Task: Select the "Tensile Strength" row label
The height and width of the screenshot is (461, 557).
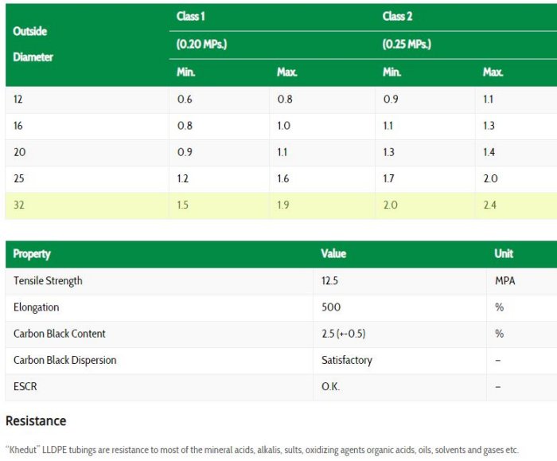Action: [x=48, y=281]
